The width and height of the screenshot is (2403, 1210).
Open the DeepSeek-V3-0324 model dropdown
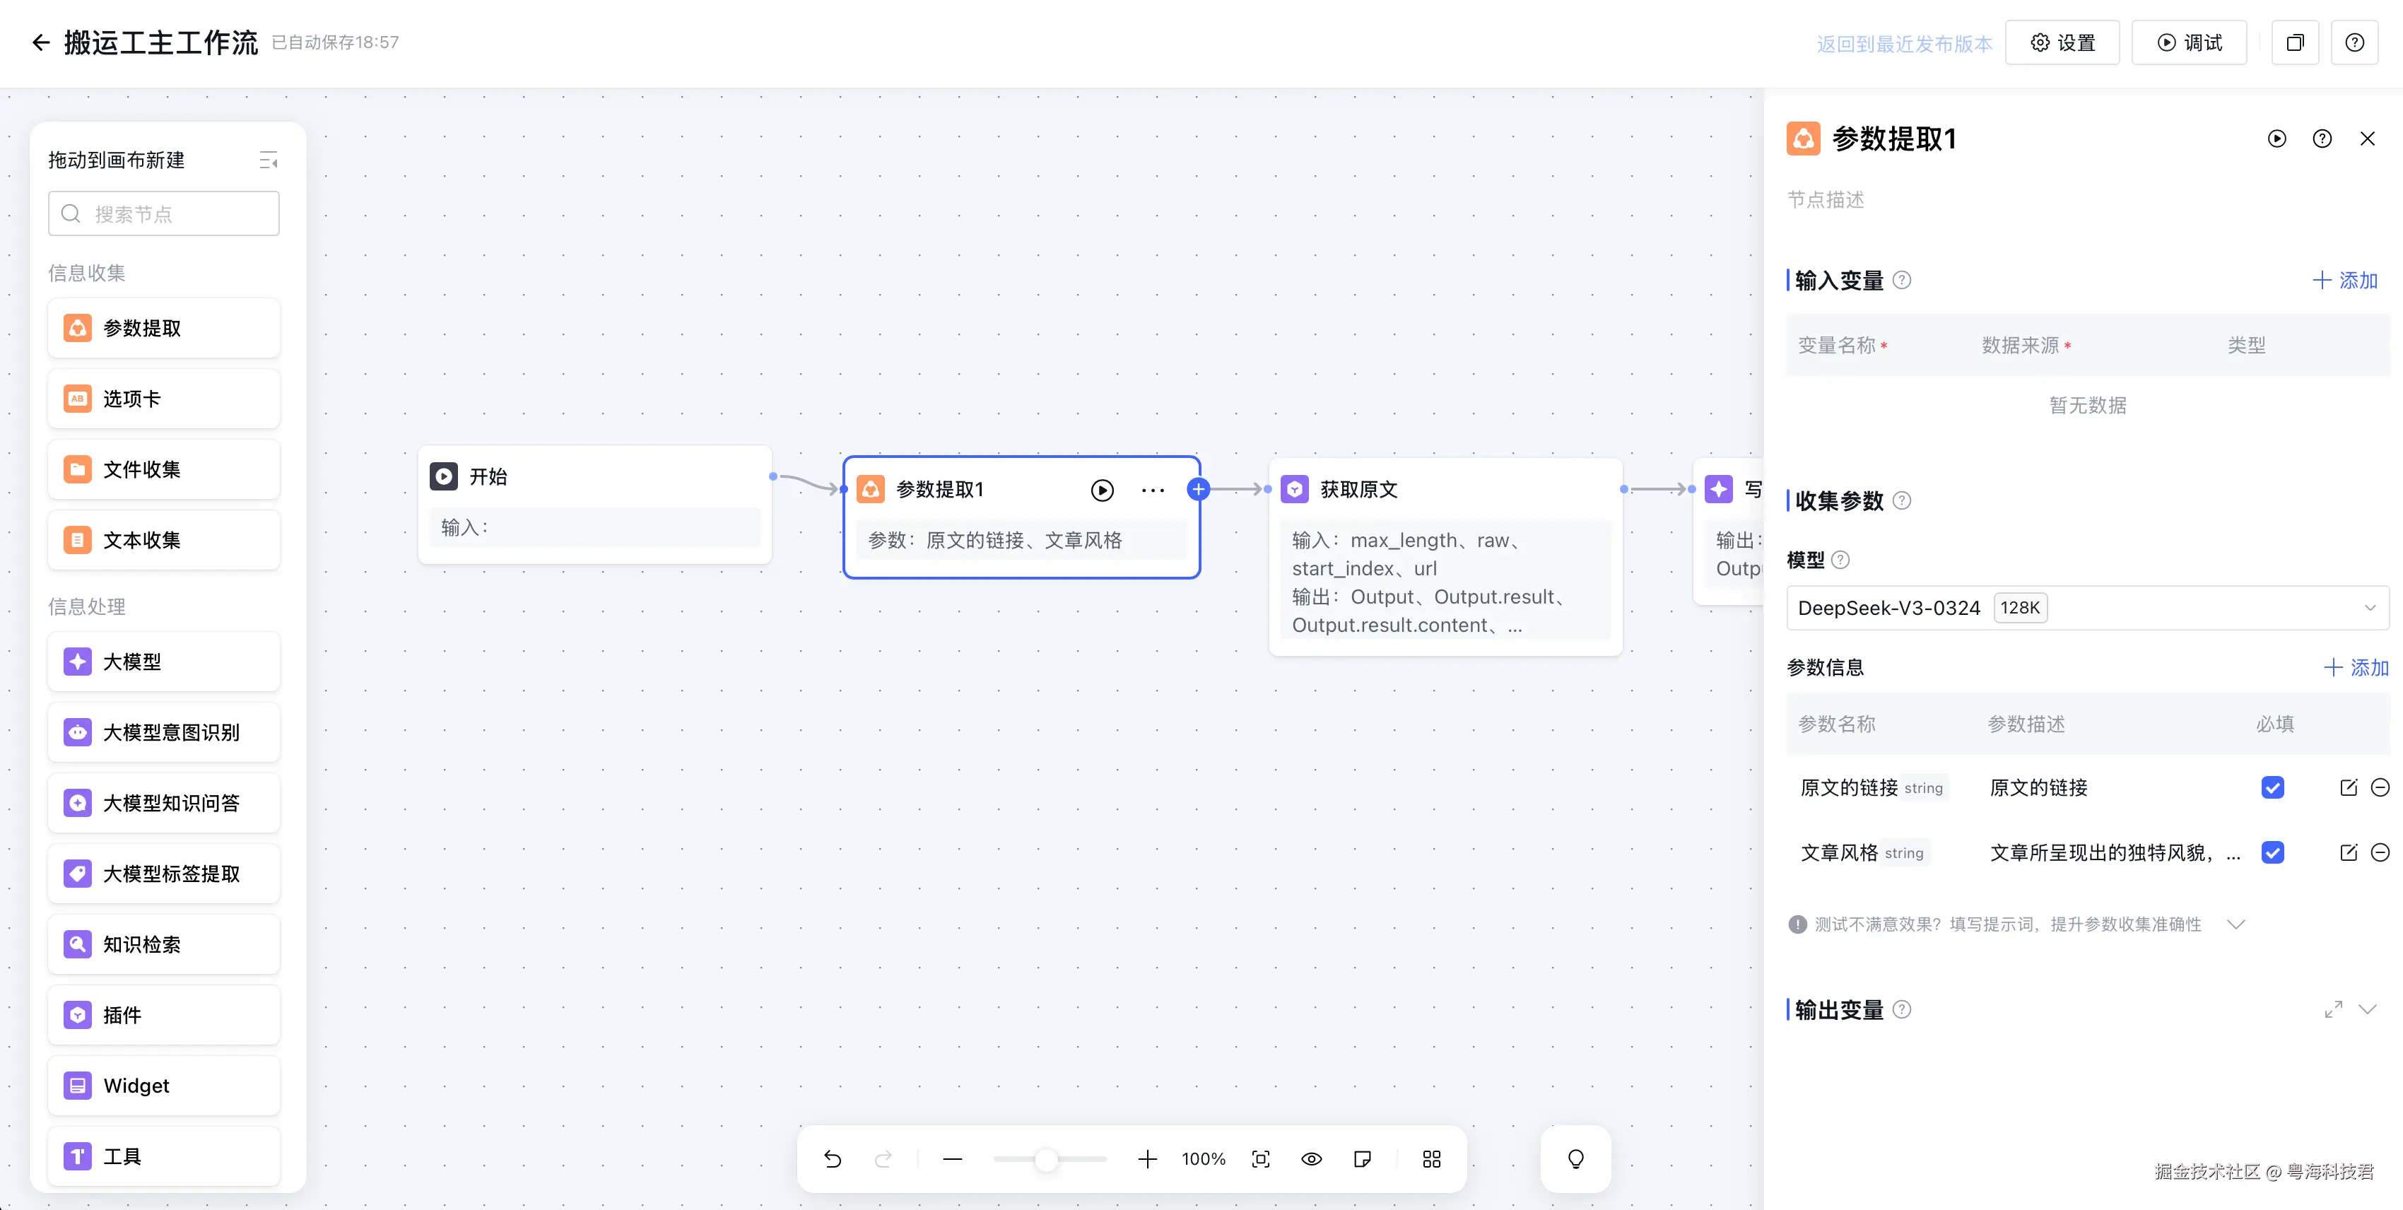point(2087,607)
